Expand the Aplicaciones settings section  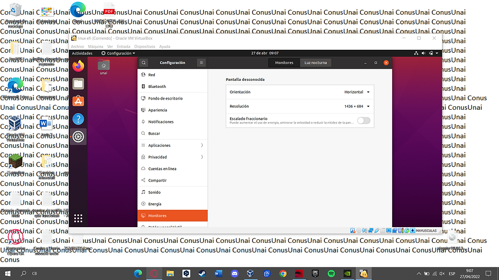click(x=173, y=145)
